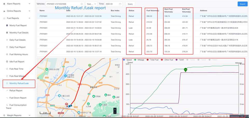Click the map zoom-out minus button
The height and width of the screenshot is (118, 249).
point(115,113)
